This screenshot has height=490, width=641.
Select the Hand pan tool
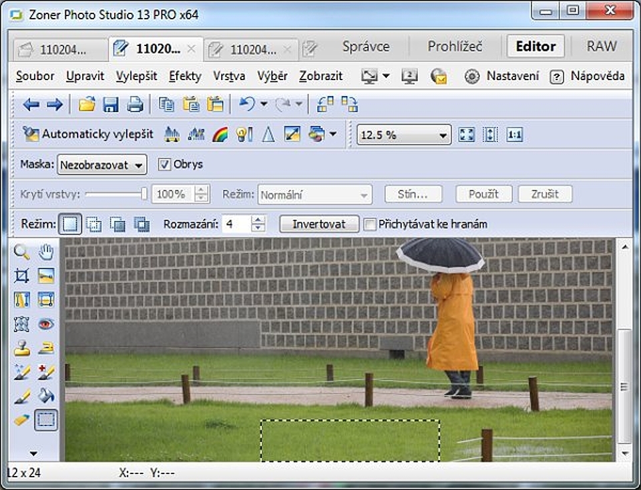tap(46, 252)
